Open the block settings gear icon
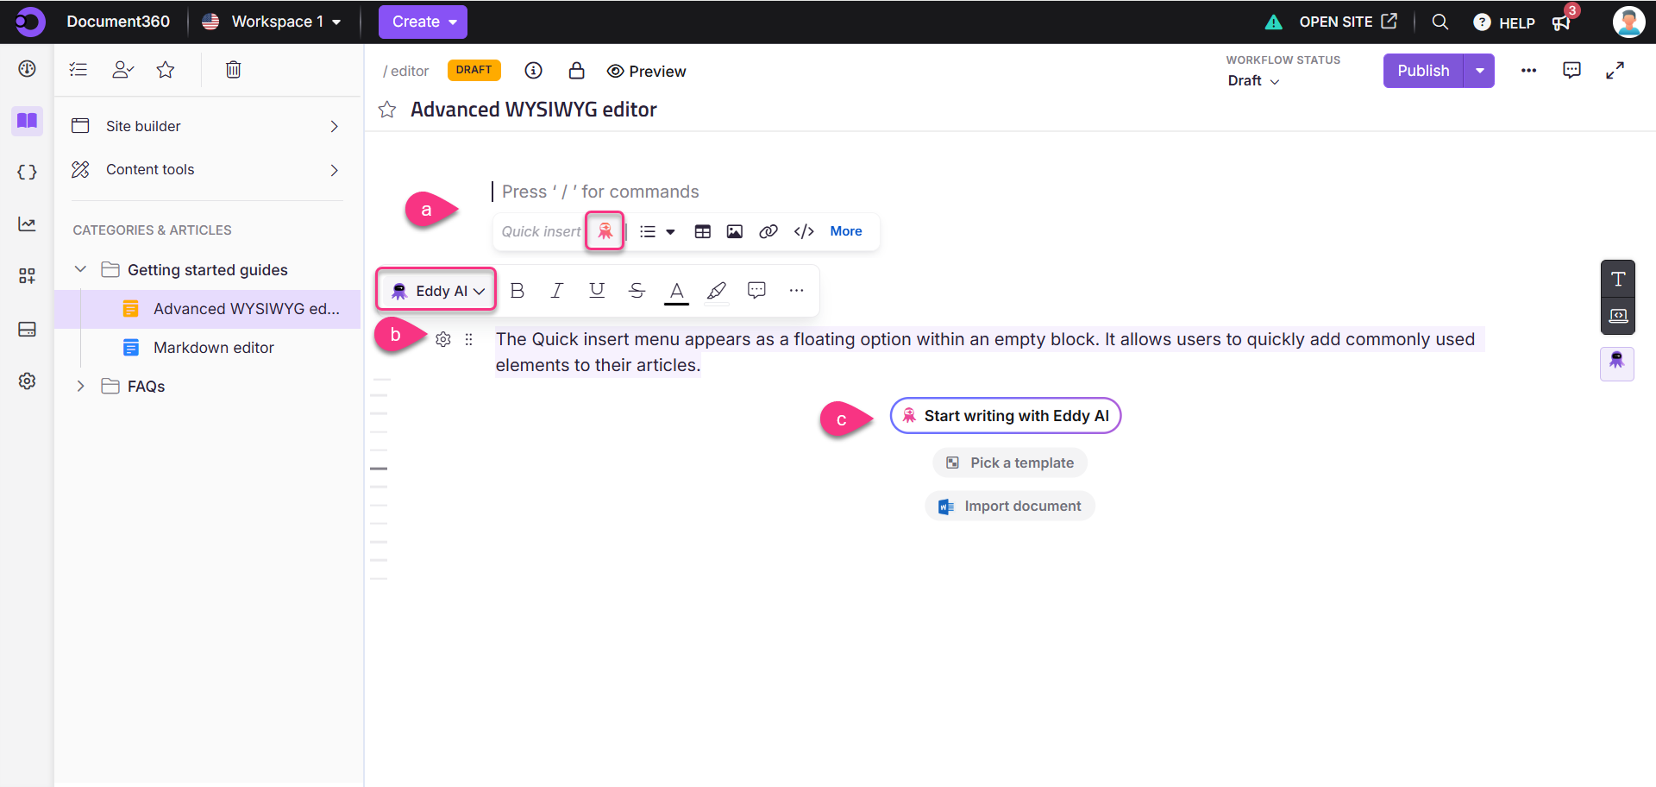Viewport: 1656px width, 787px height. 443,339
